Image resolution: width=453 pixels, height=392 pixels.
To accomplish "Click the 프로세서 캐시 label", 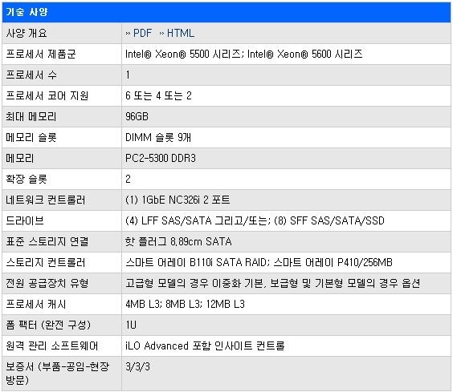I will pos(36,304).
